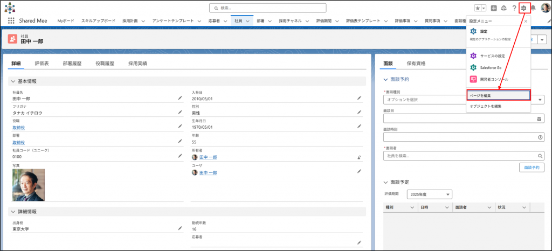Select the 保有資格 tab

tap(416, 63)
